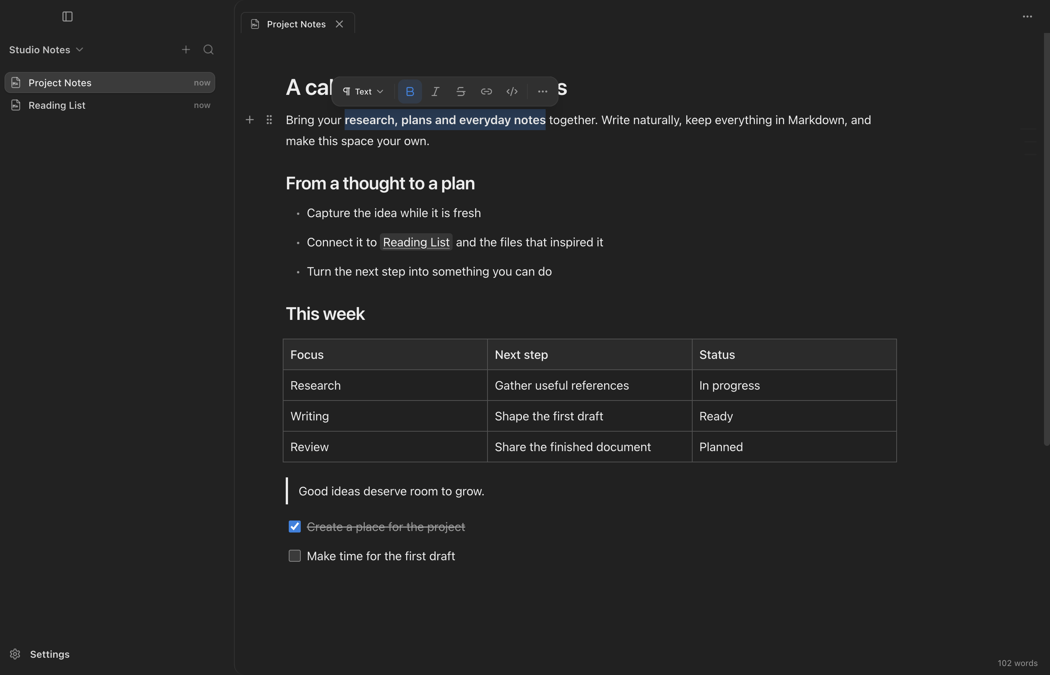Viewport: 1050px width, 675px height.
Task: Open the more options menu at top right
Action: click(1027, 16)
